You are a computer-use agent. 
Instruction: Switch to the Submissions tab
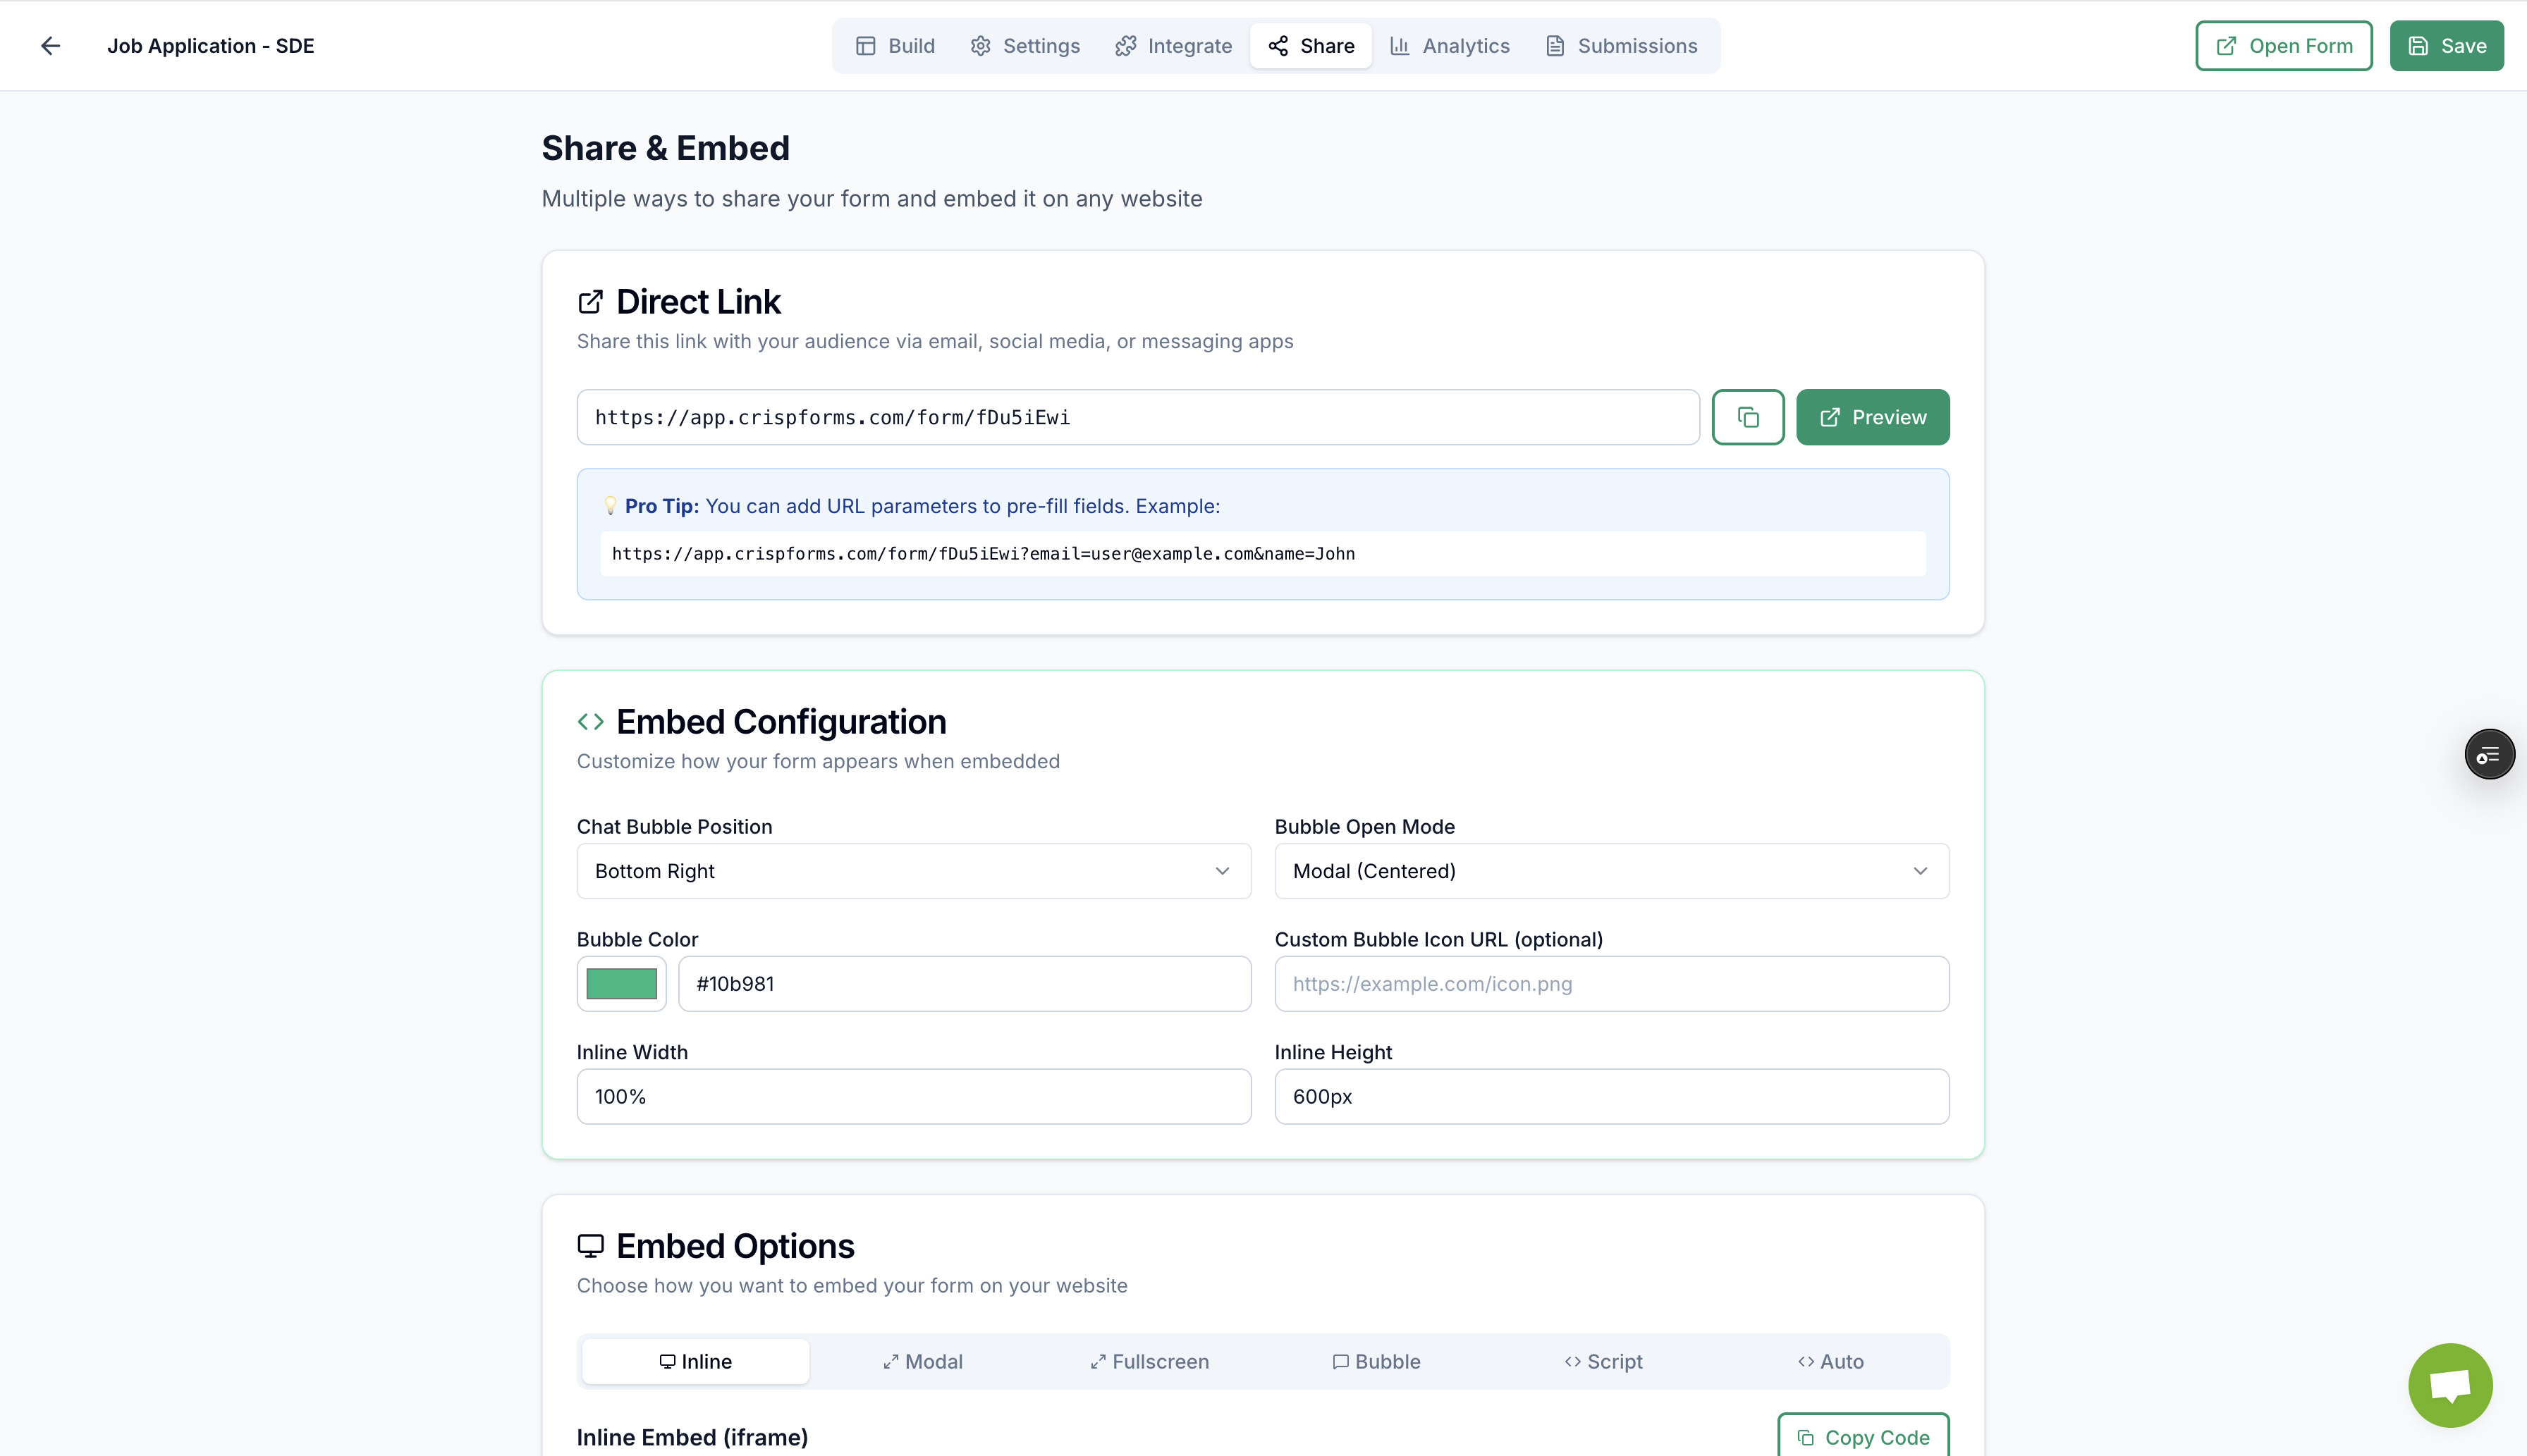pos(1622,46)
